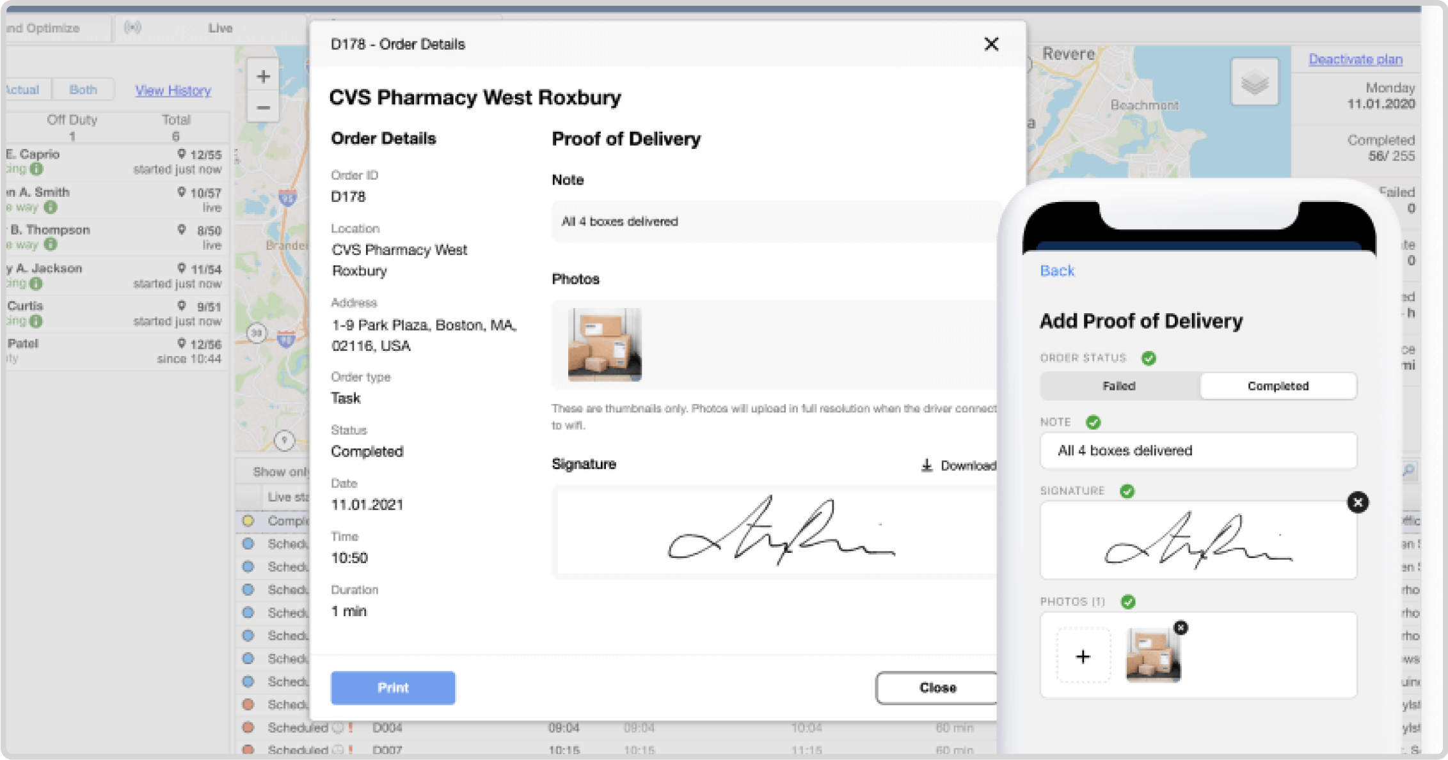Select the D007 scheduled order row

point(617,750)
